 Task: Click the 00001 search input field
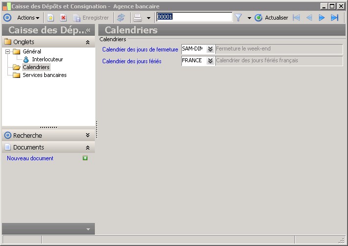pos(194,17)
